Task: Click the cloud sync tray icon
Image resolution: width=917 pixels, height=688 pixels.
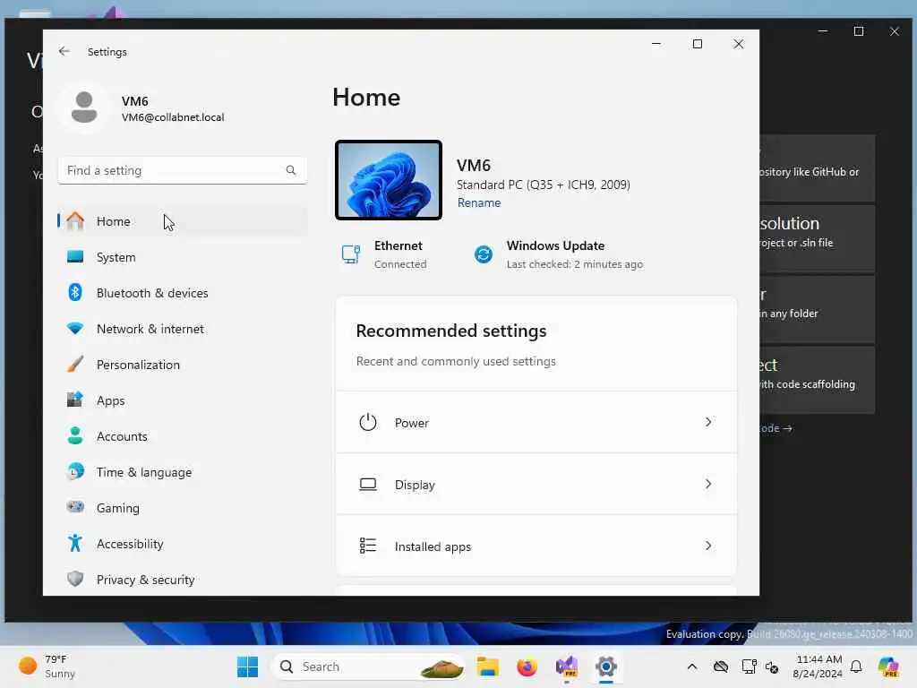Action: [721, 666]
